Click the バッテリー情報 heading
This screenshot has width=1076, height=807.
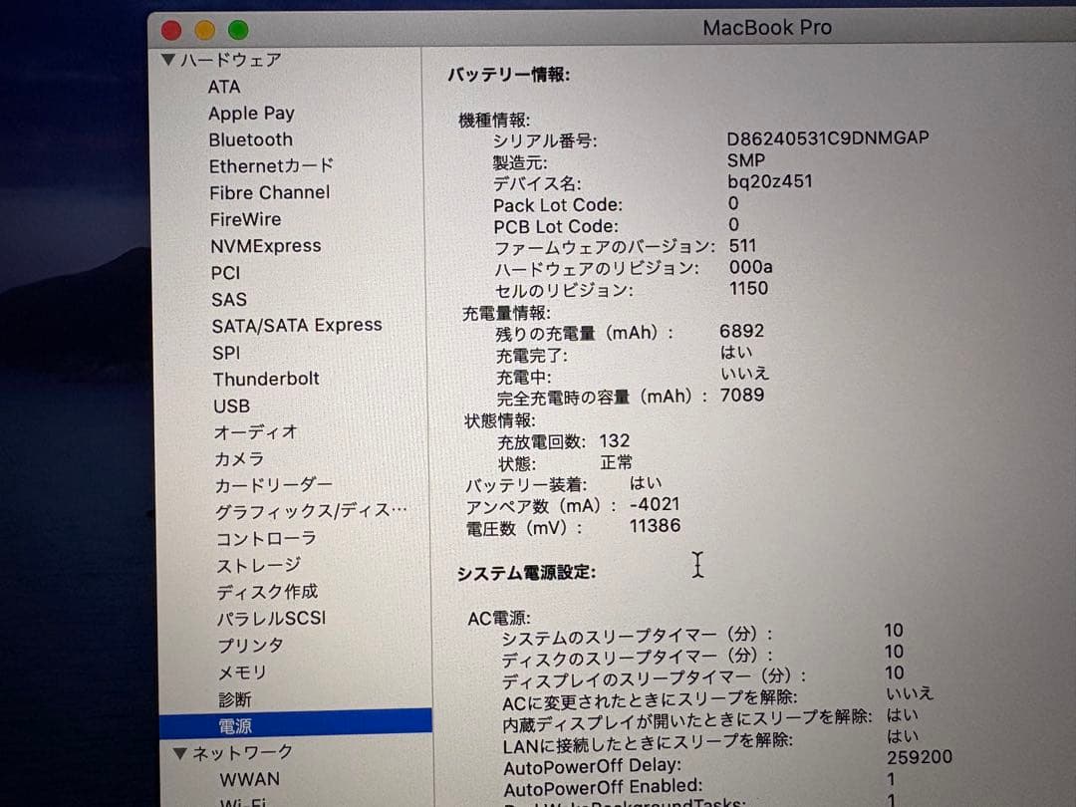coord(509,74)
